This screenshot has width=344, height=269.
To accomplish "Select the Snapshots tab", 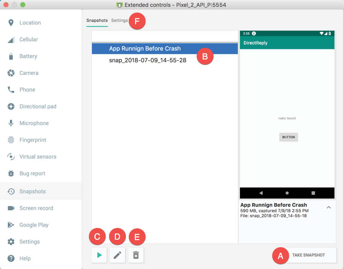I will [97, 21].
